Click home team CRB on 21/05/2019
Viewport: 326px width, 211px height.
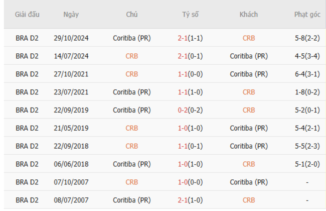(132, 128)
